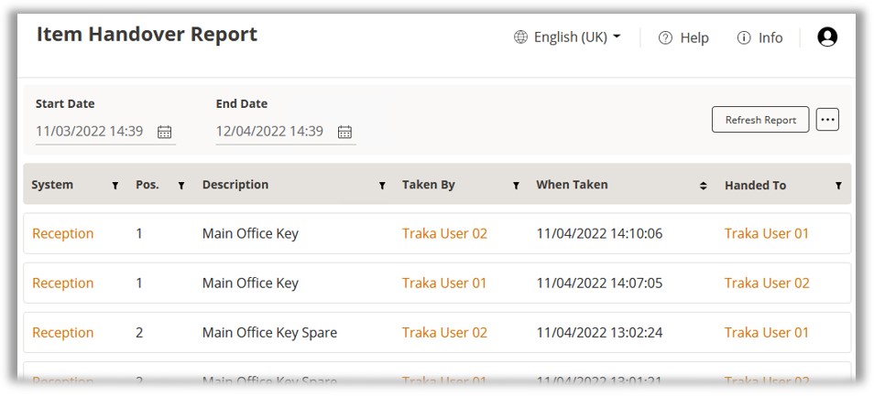Open filter for Description column
Image resolution: width=874 pixels, height=396 pixels.
382,186
